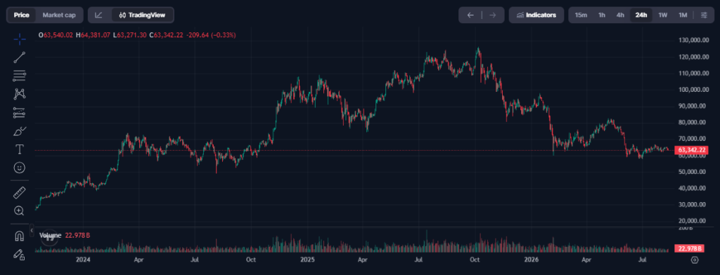The height and width of the screenshot is (275, 720).
Task: Select the text annotation tool
Action: (19, 149)
